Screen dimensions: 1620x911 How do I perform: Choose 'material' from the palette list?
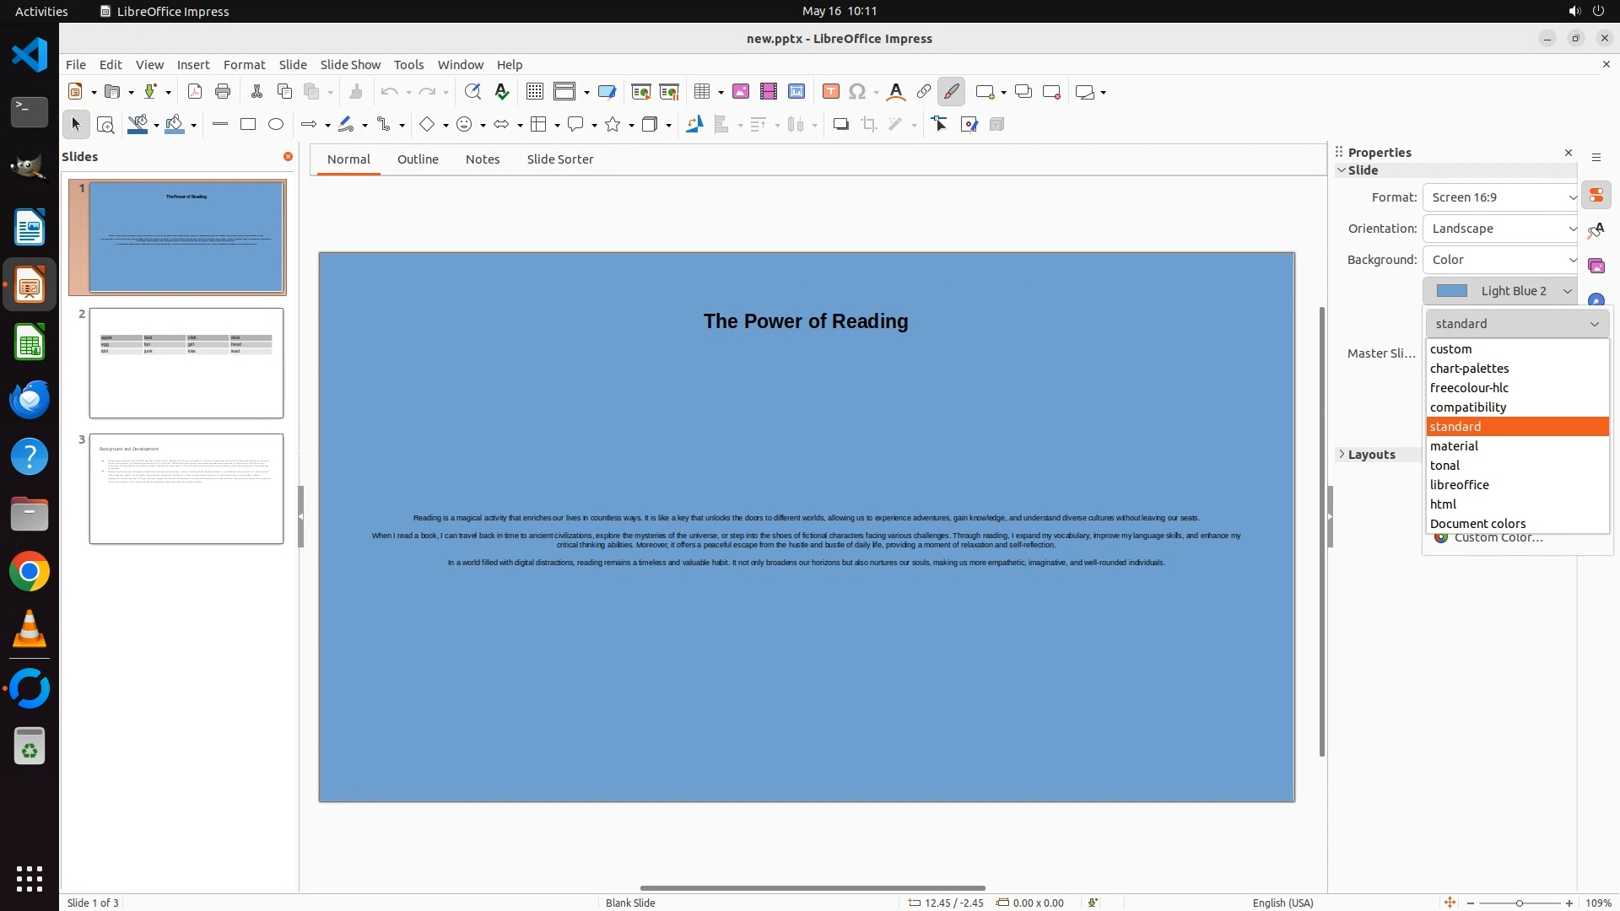click(1454, 446)
